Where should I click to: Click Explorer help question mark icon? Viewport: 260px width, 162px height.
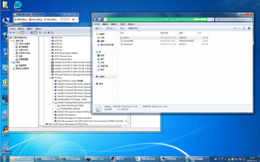pos(249,28)
